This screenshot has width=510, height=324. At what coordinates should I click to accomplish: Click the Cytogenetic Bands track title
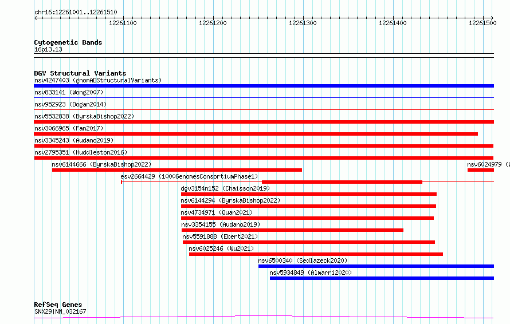[x=68, y=42]
